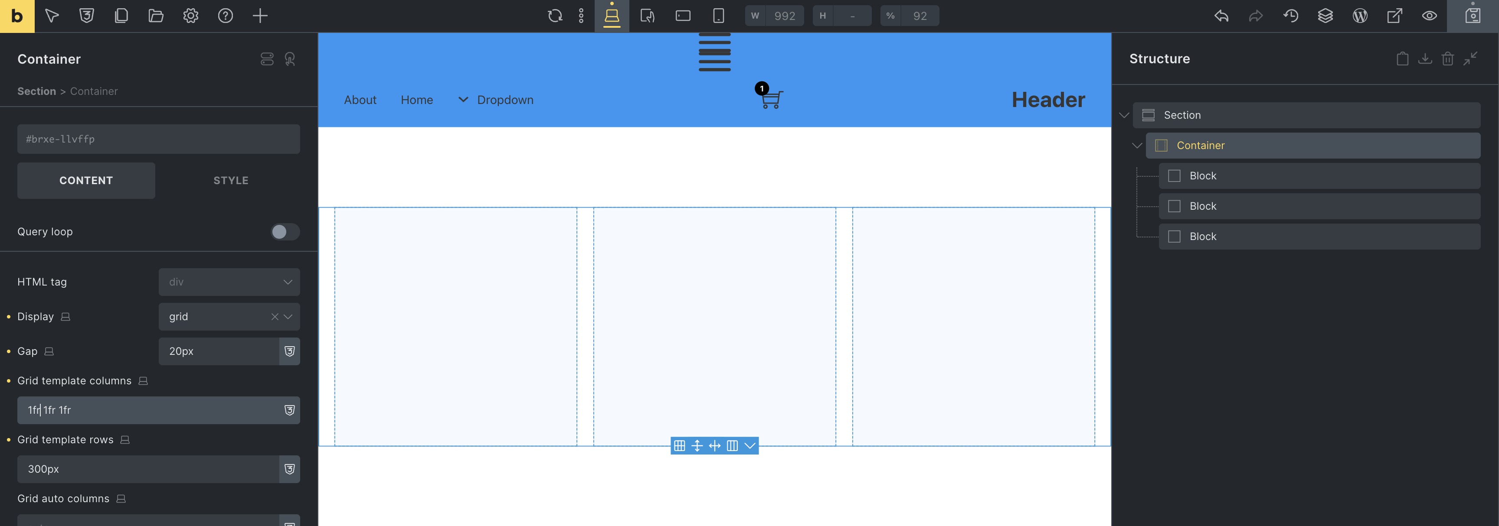Open the pages icon
1499x526 pixels.
[x=121, y=16]
